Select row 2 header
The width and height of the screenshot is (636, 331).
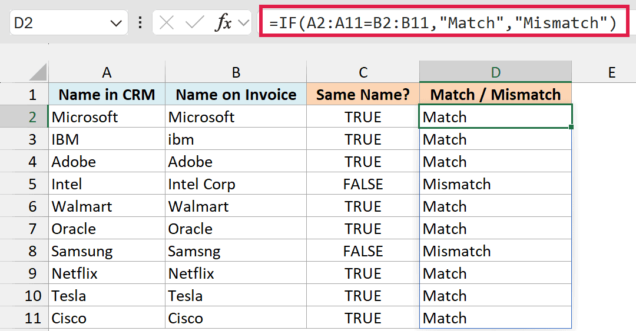tap(24, 116)
